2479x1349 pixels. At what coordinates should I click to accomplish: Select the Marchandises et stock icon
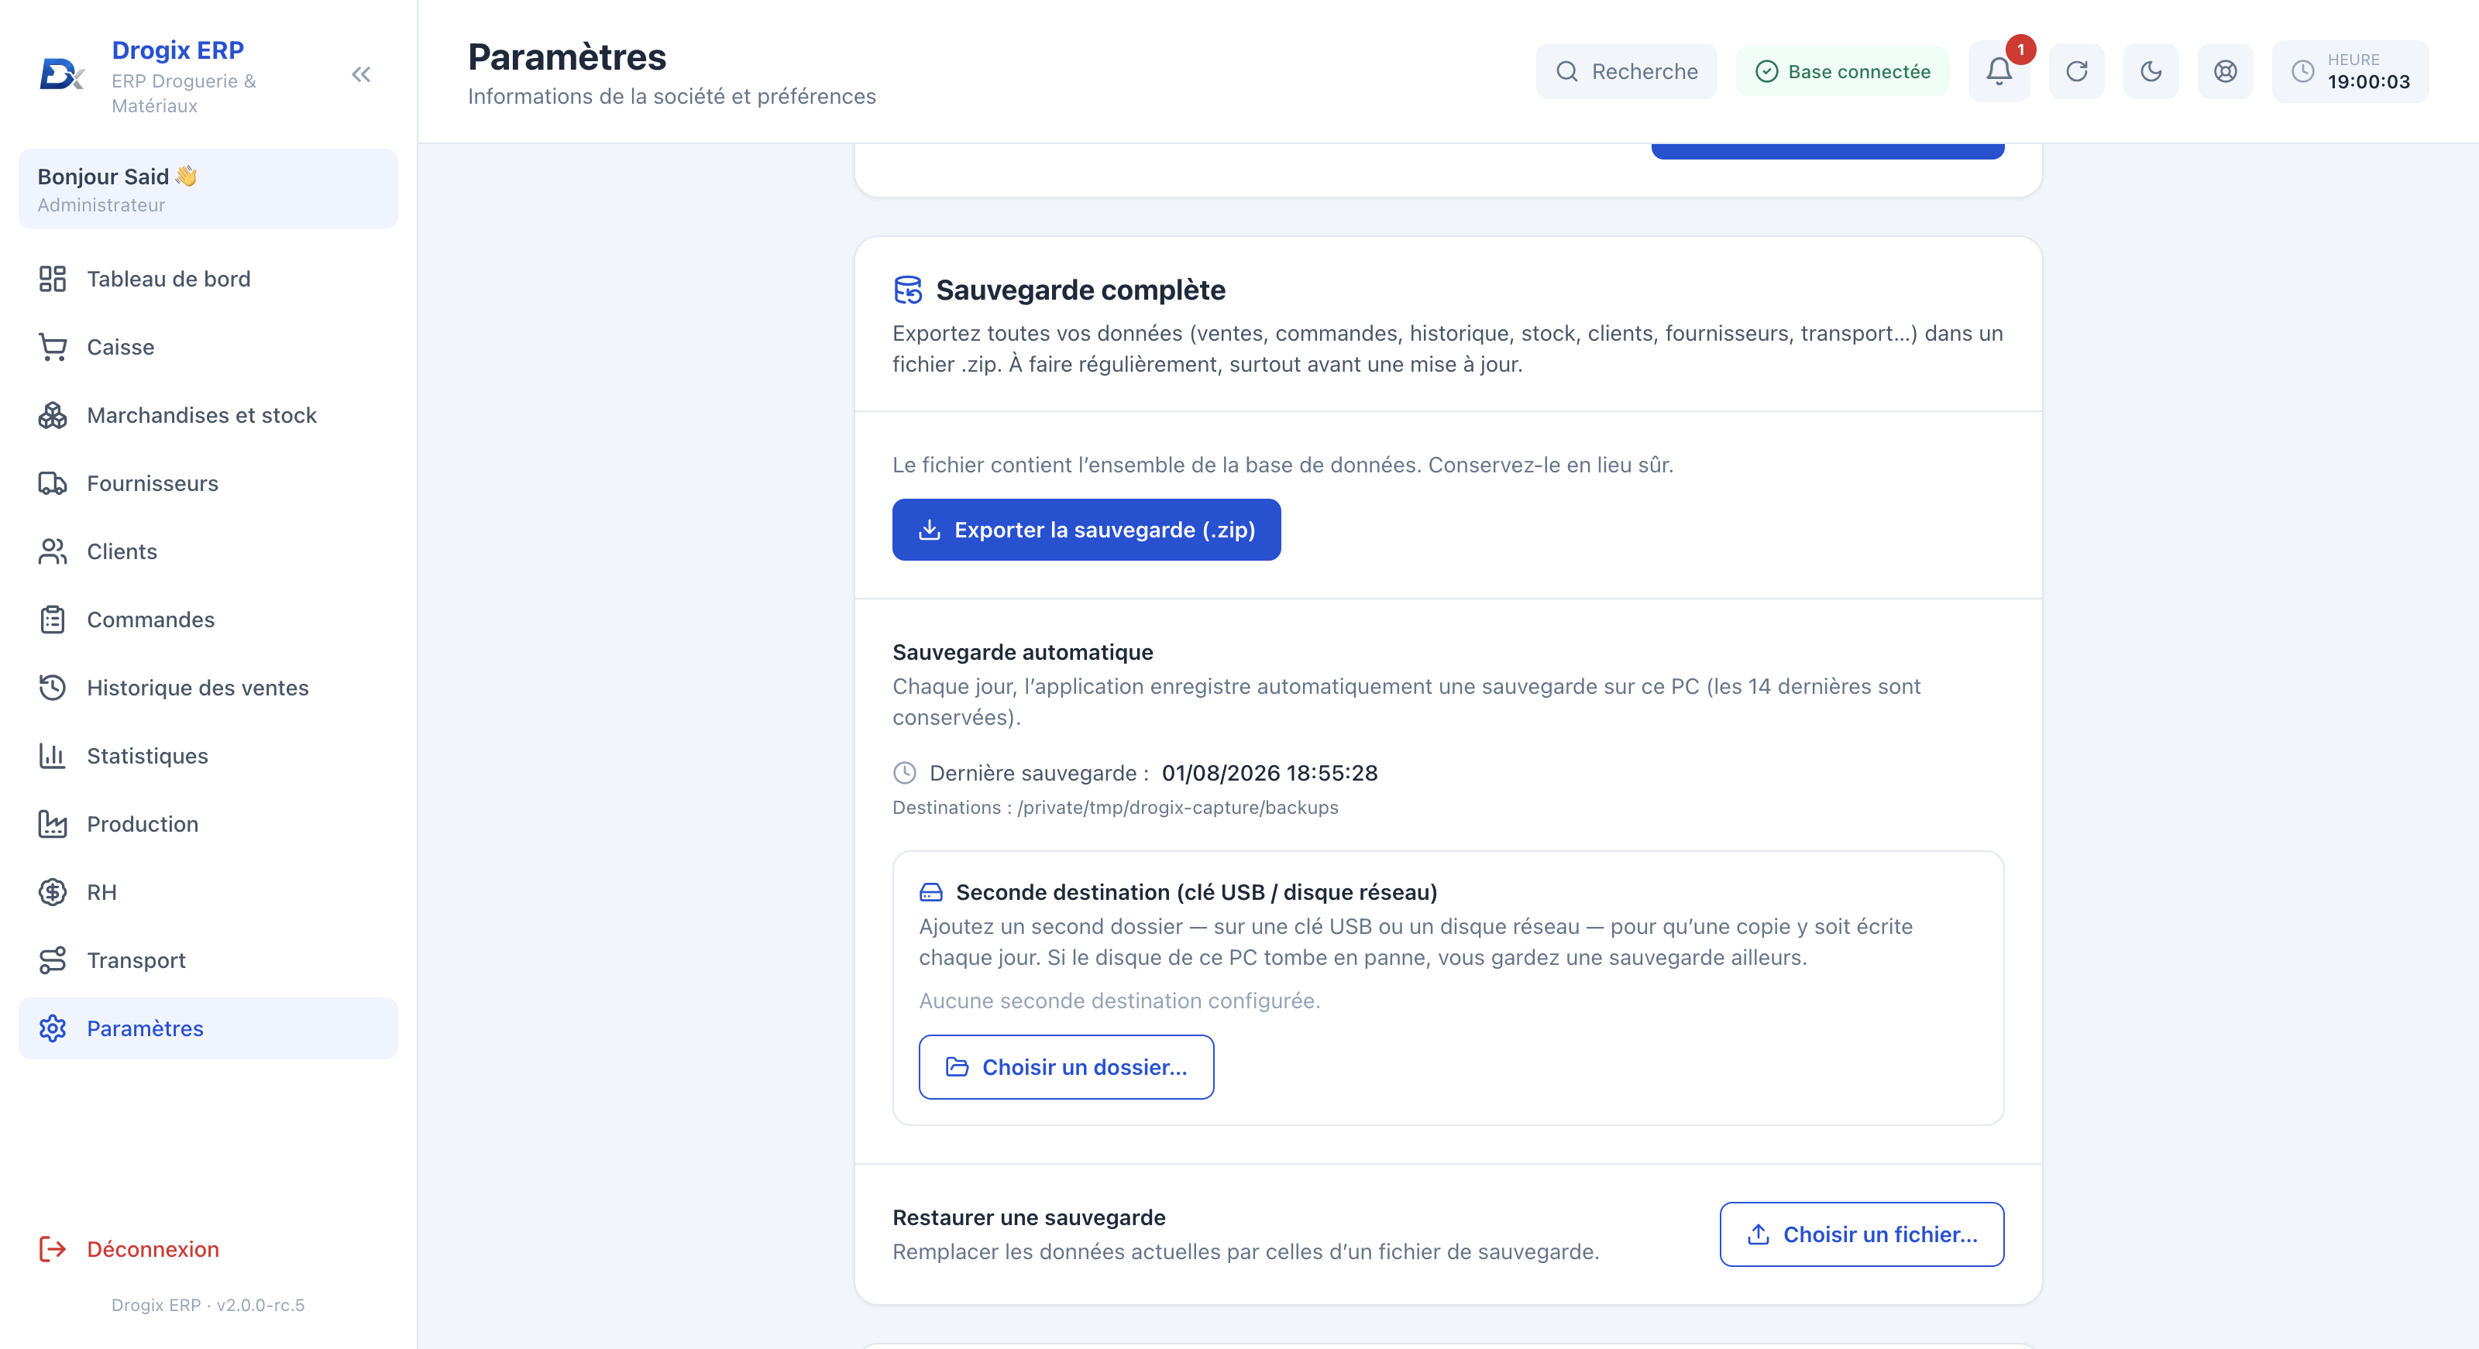click(x=52, y=416)
